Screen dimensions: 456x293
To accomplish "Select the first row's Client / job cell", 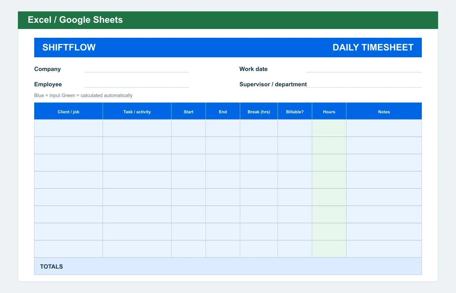I will click(68, 128).
